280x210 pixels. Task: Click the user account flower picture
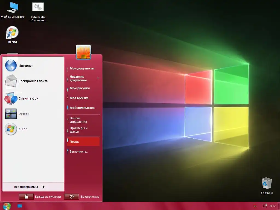[x=83, y=52]
